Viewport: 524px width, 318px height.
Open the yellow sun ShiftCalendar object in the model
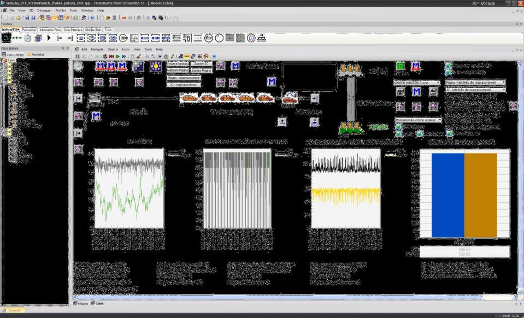pos(156,66)
